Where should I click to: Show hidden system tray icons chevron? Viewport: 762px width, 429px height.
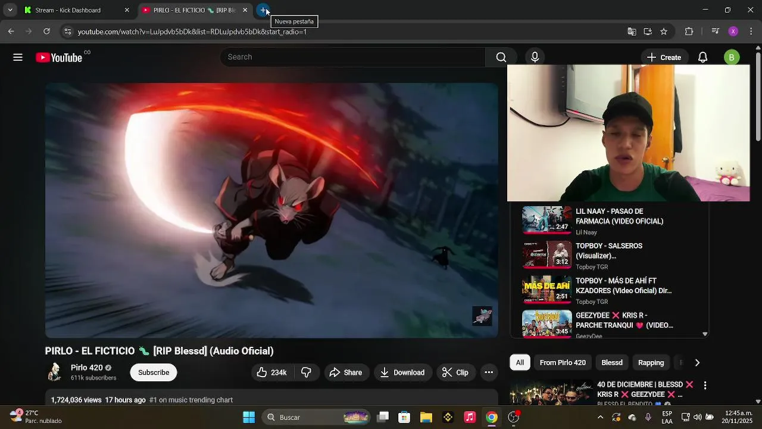tap(600, 417)
